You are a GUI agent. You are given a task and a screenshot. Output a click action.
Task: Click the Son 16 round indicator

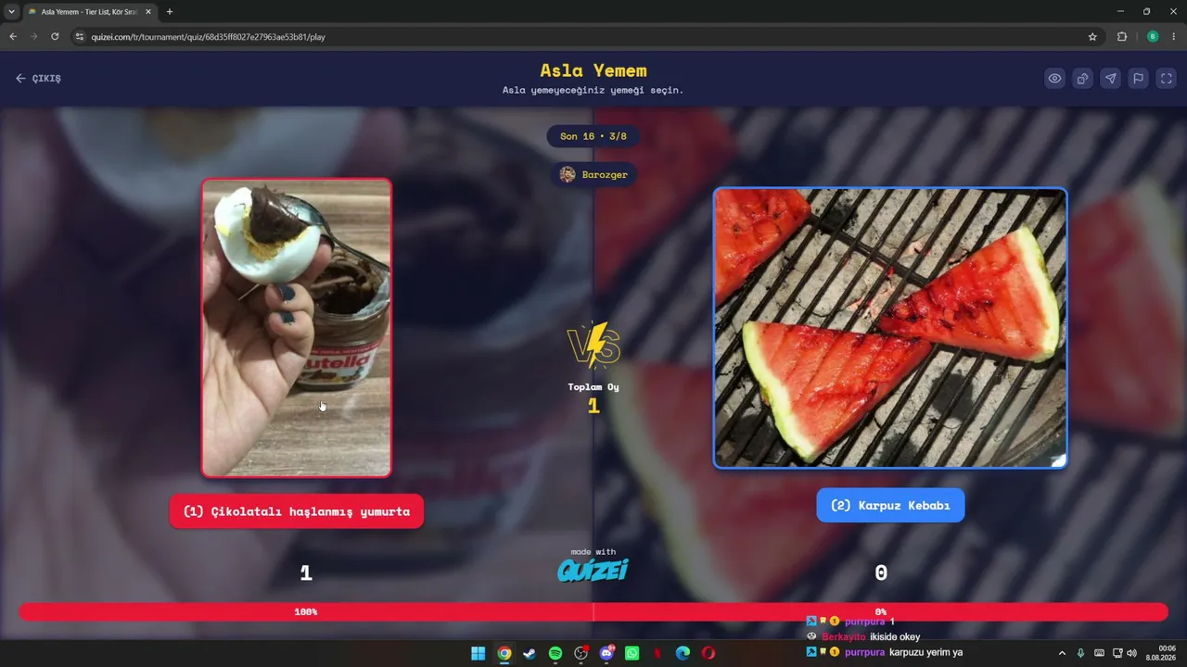point(593,136)
